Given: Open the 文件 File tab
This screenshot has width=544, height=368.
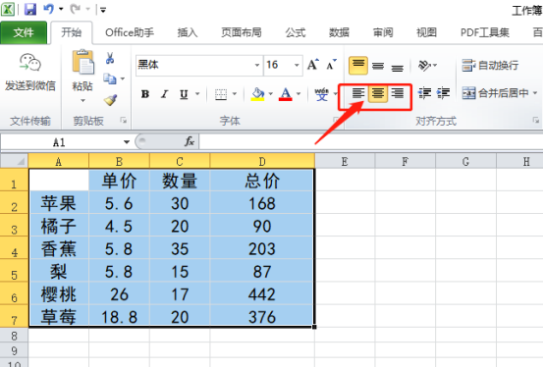Looking at the screenshot, I should click(x=24, y=32).
